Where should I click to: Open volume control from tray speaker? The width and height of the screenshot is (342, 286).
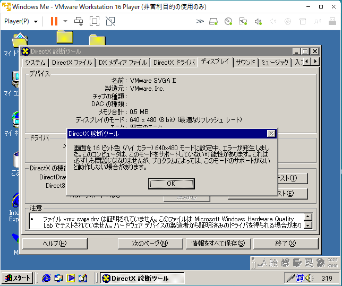[x=309, y=278]
